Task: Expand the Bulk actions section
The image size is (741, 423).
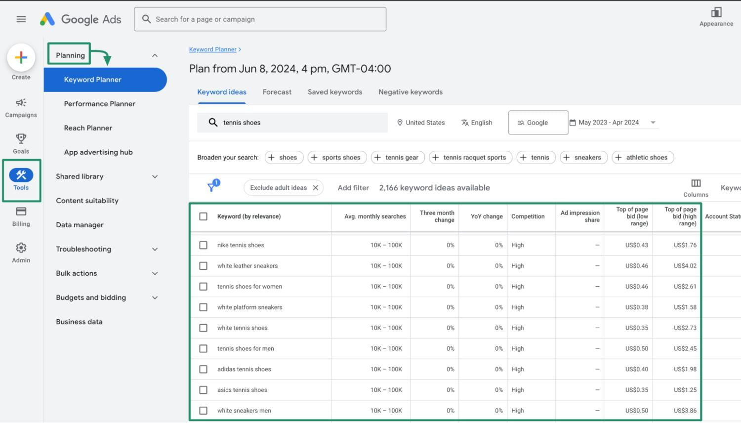Action: (155, 273)
